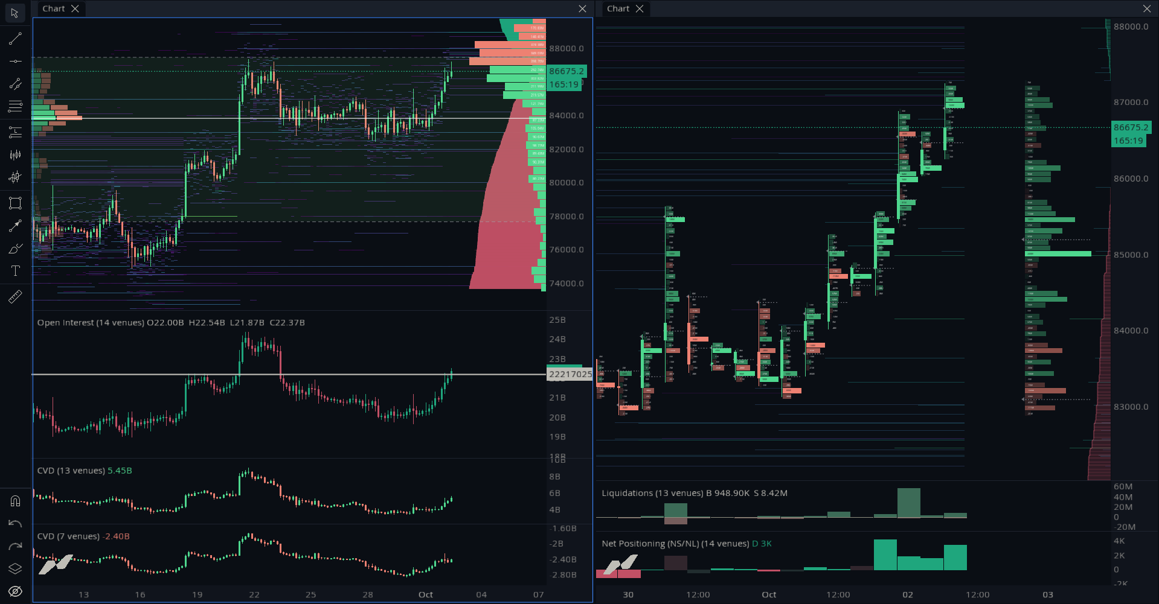The image size is (1159, 604).
Task: Select the brush freehand tool
Action: coord(15,249)
